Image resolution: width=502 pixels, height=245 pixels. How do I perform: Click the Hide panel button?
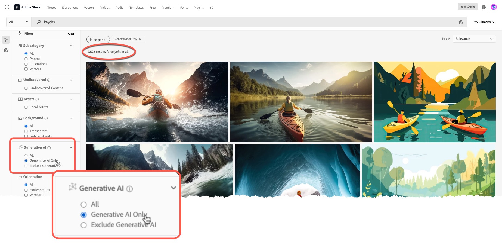(98, 40)
